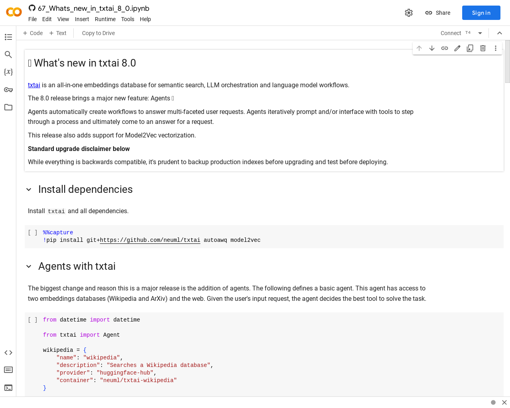Click the GitHub icon beside notebook title
Image resolution: width=510 pixels, height=408 pixels.
pos(32,8)
